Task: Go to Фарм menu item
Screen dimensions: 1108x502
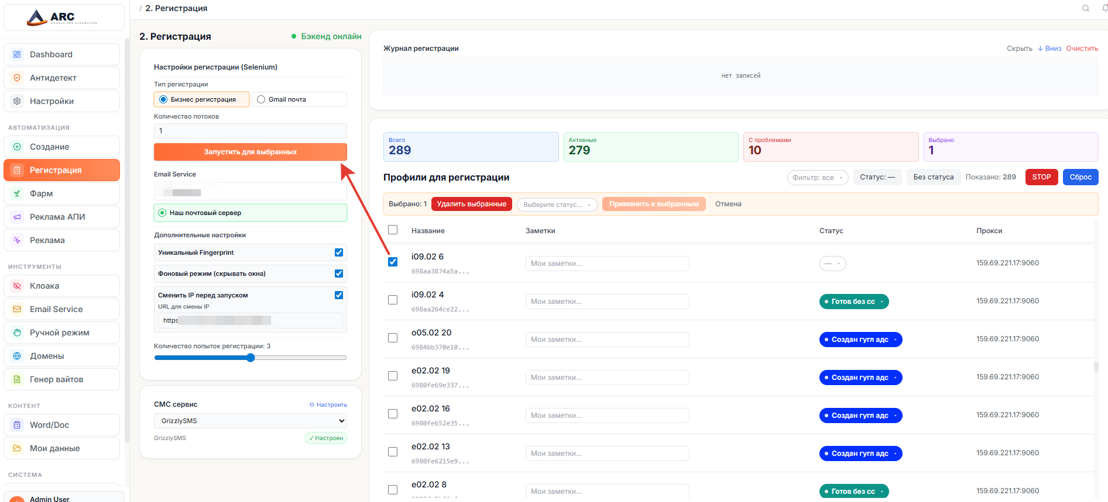Action: (x=42, y=193)
